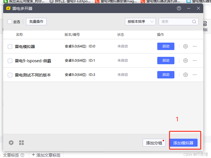This screenshot has height=158, width=211.
Task: Click the 版本/编号 column header
Action: (x=72, y=35)
